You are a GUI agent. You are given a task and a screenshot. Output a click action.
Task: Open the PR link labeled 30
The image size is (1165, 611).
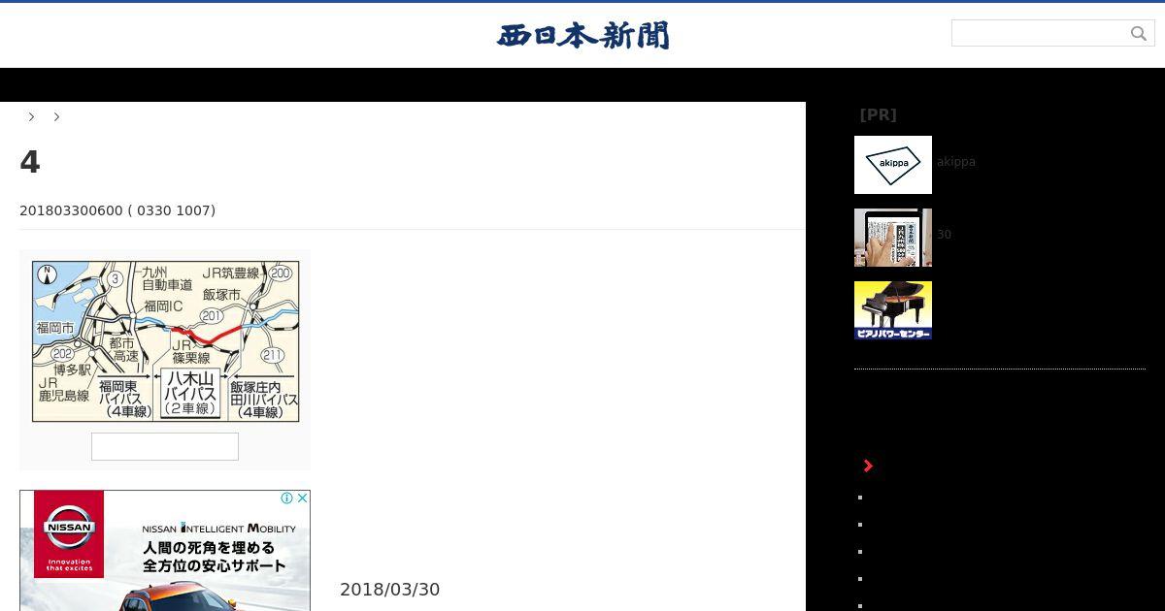(944, 235)
